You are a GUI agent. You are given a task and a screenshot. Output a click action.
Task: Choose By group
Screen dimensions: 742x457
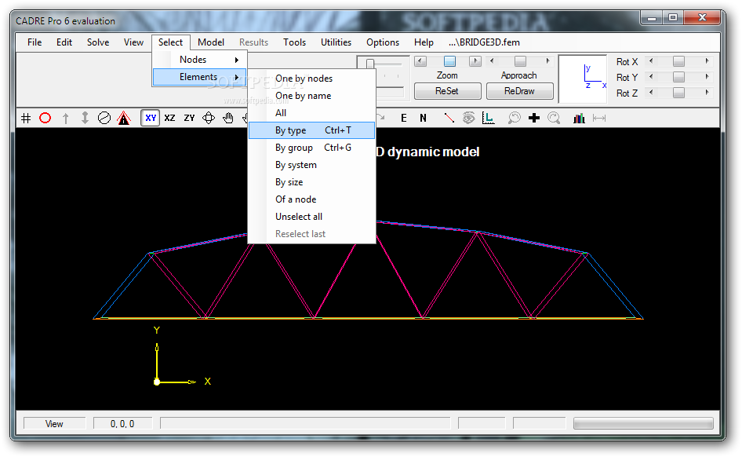pos(312,148)
